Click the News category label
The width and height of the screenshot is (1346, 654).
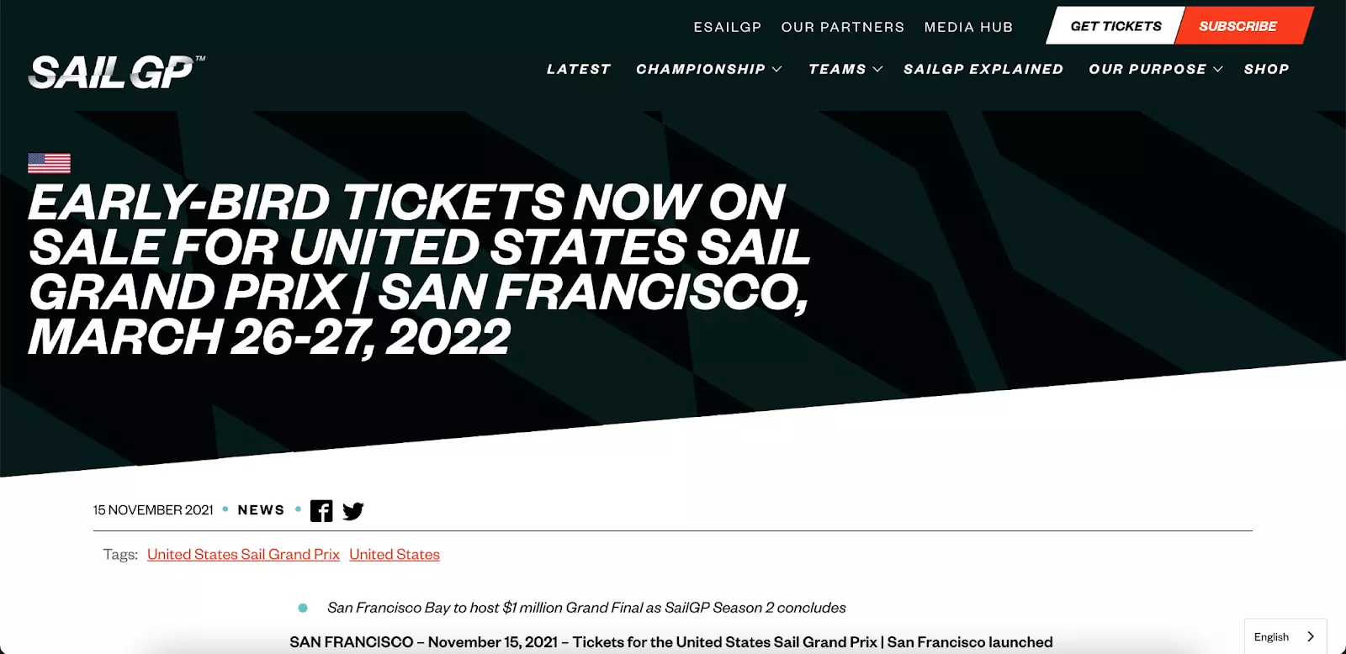click(x=262, y=510)
